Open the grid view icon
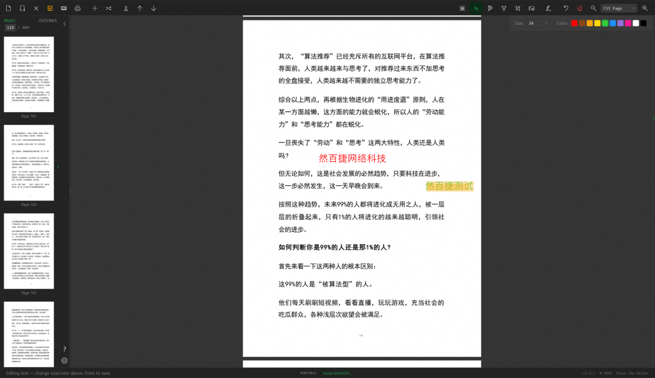 (x=462, y=8)
